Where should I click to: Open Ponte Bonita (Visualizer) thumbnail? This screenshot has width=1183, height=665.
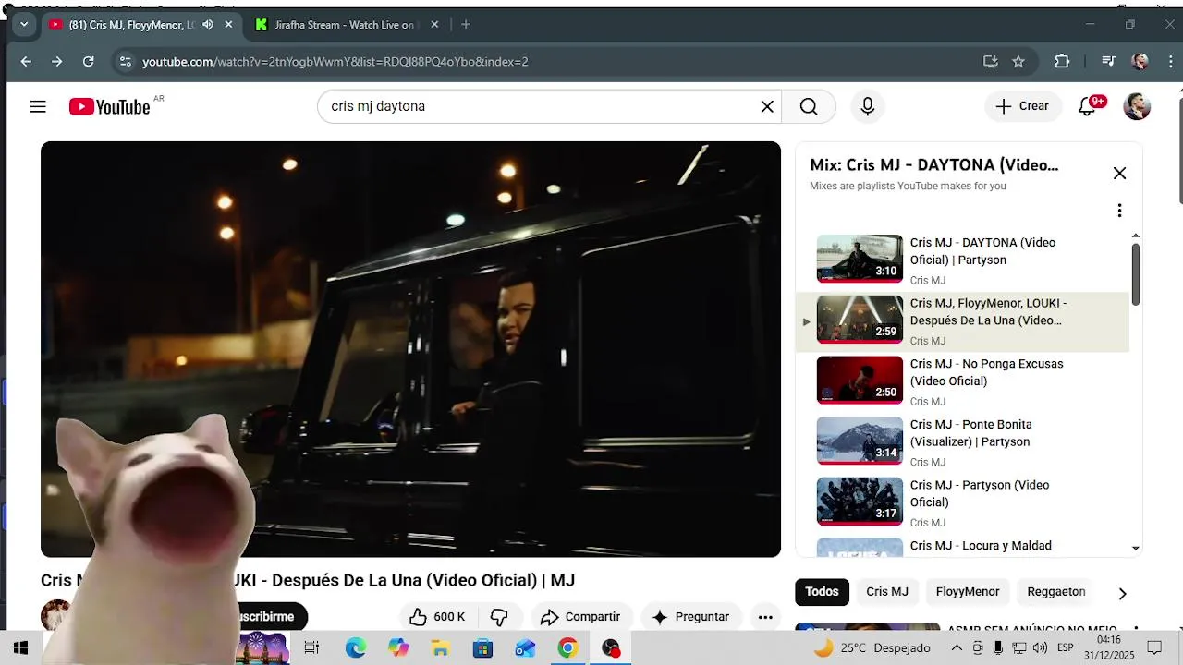(860, 441)
